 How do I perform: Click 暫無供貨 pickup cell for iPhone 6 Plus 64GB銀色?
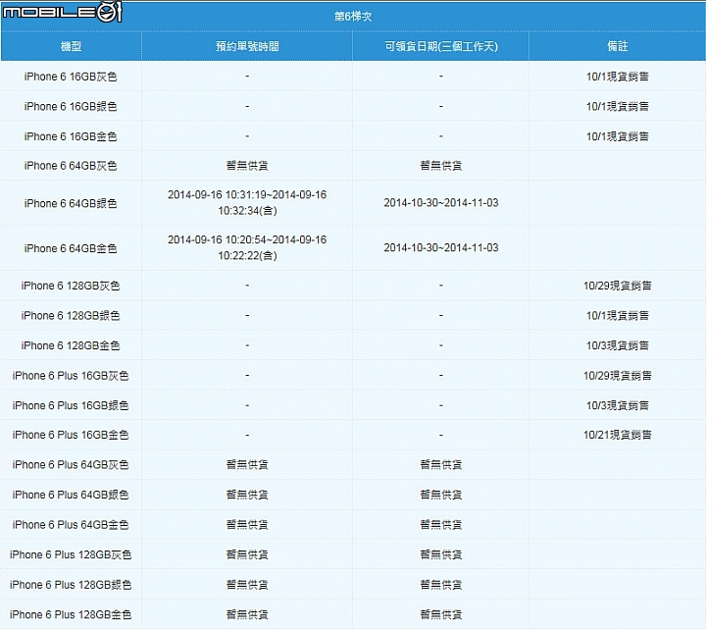click(441, 495)
